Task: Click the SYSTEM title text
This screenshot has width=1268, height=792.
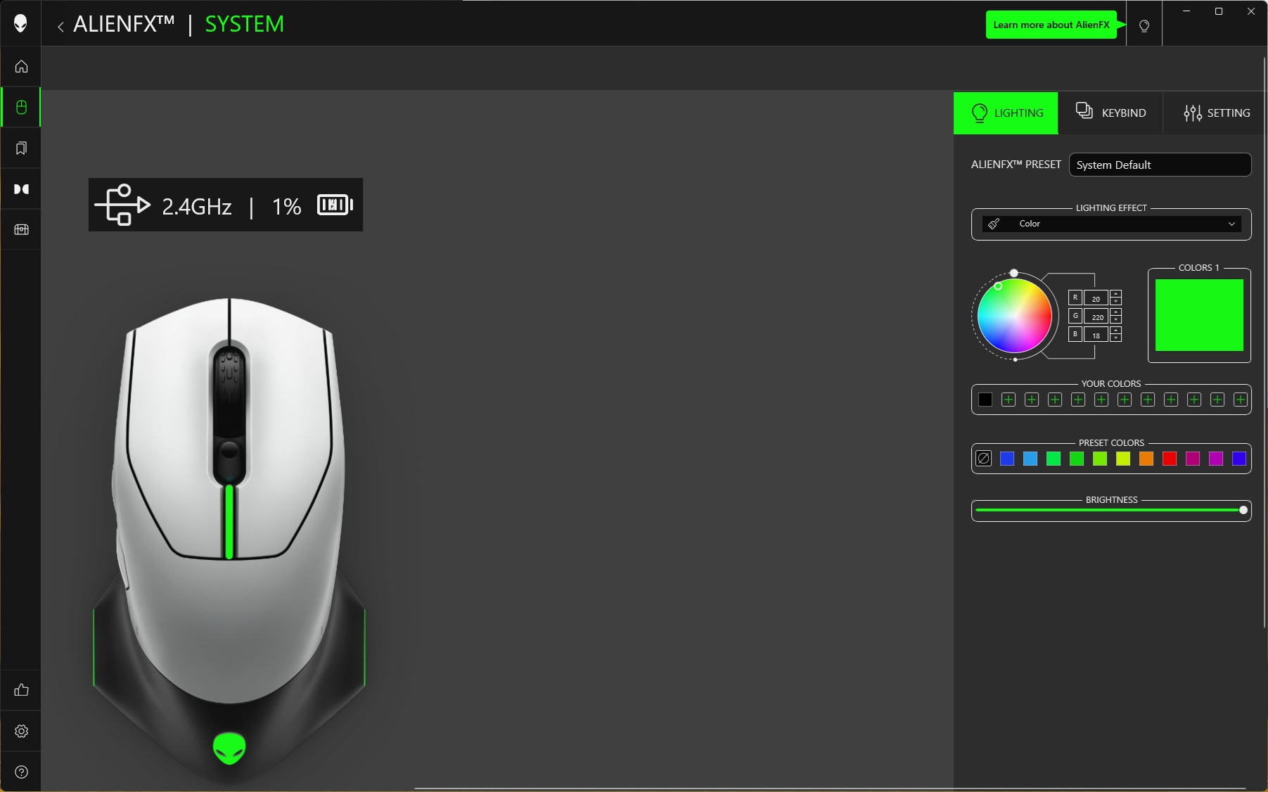Action: tap(244, 24)
